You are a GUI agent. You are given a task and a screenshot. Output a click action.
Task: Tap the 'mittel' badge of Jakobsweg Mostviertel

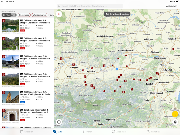22,120
